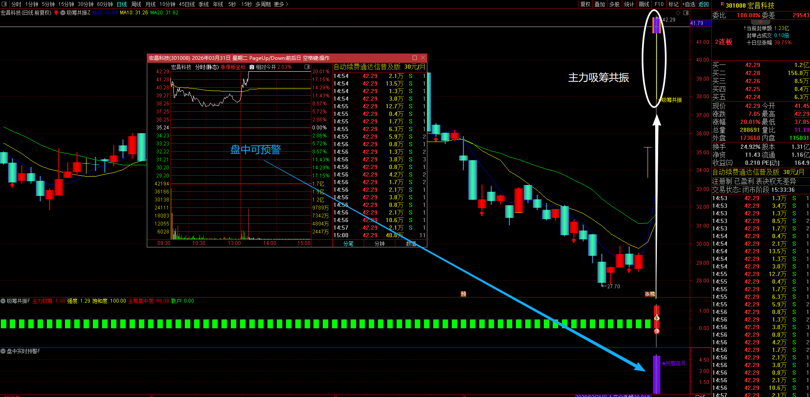Image resolution: width=810 pixels, height=397 pixels.
Task: Click the purple 预警 signal bar
Action: (656, 374)
